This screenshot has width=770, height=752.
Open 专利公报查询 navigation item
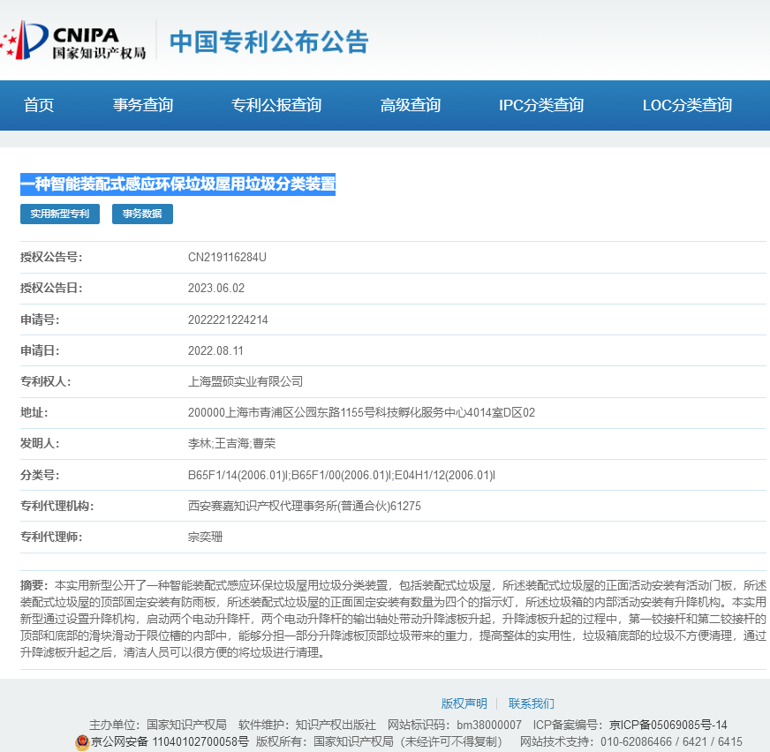click(276, 105)
